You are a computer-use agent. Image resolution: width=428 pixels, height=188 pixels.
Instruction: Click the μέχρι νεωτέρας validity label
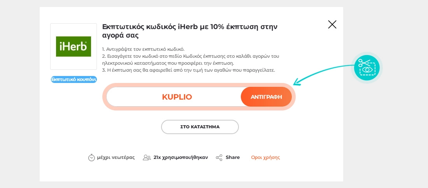tap(116, 157)
